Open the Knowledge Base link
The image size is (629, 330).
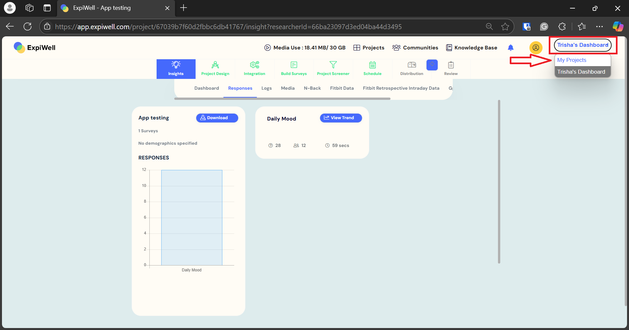point(472,48)
